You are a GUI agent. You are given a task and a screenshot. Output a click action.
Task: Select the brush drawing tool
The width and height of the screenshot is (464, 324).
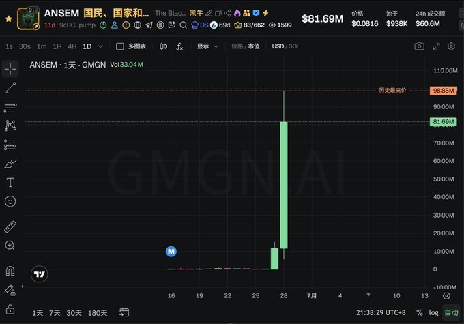(10, 164)
